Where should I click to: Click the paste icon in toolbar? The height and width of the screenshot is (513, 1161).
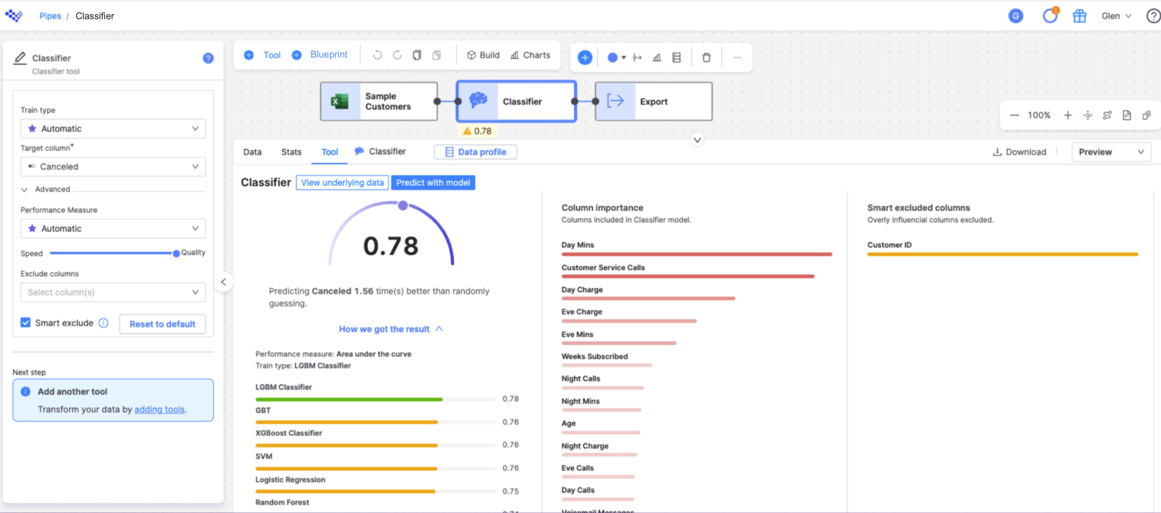437,55
